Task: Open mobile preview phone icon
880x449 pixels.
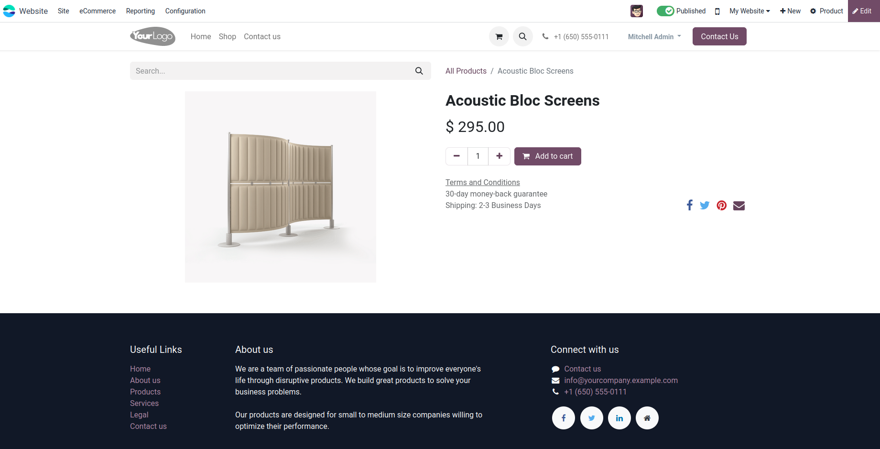Action: pyautogui.click(x=717, y=11)
